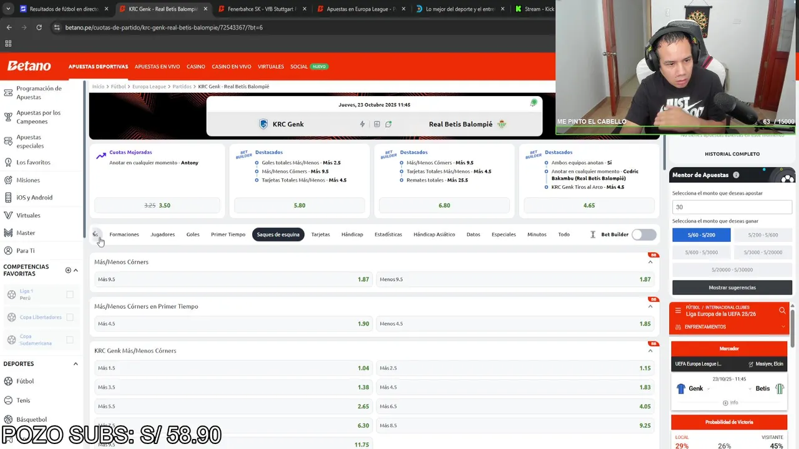Screen dimensions: 799x449
Task: Click the iOS y Android sidebar icon
Action: tap(8, 198)
